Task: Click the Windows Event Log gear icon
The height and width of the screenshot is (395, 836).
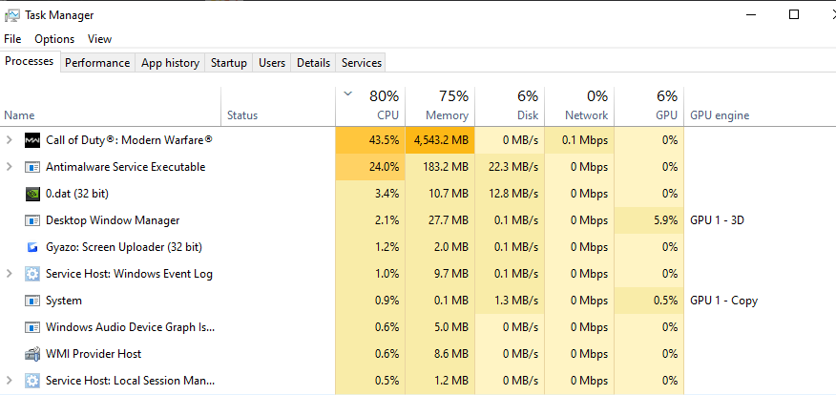Action: tap(33, 274)
